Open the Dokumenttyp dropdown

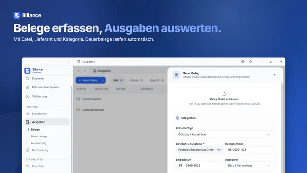(x=224, y=134)
